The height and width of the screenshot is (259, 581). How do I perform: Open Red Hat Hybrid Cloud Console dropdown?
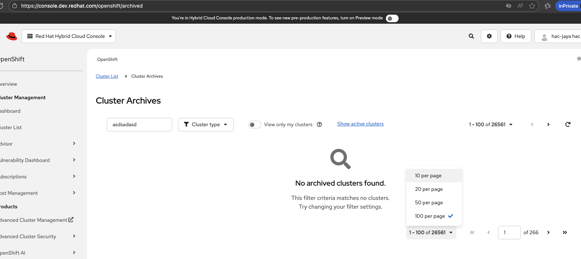click(x=69, y=36)
